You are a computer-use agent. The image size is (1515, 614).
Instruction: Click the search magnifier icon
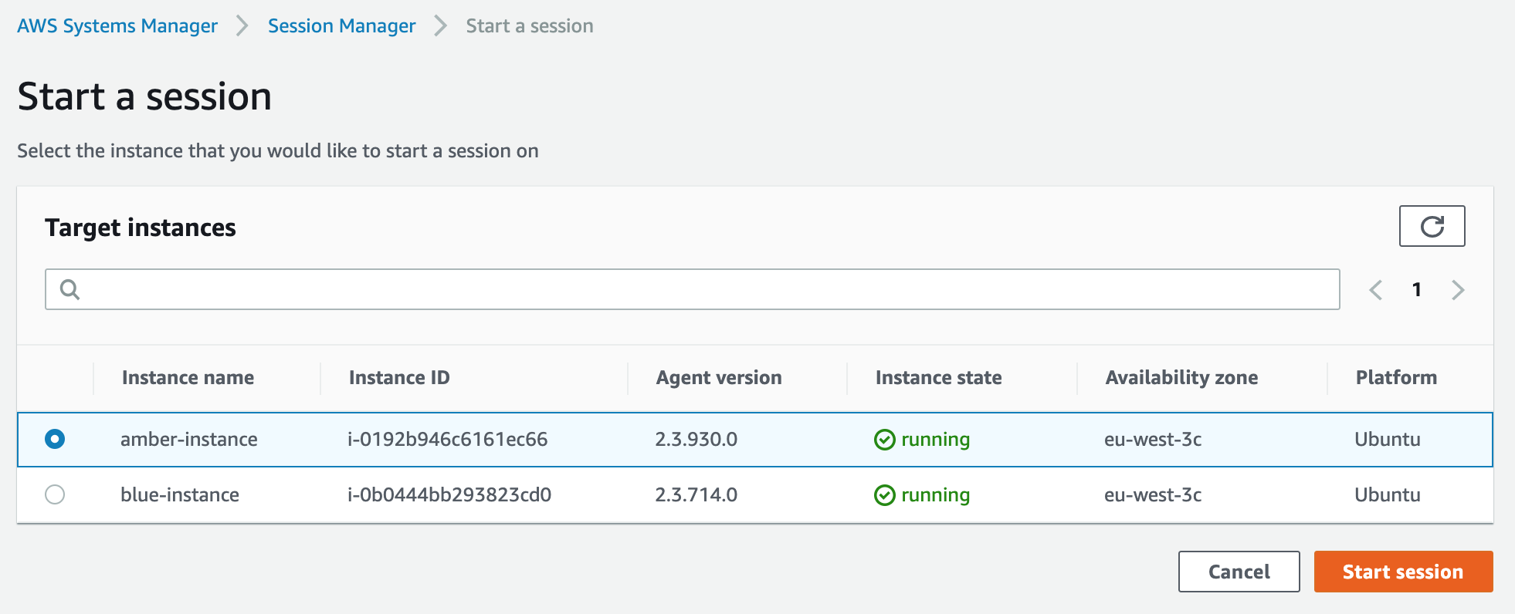pyautogui.click(x=69, y=289)
